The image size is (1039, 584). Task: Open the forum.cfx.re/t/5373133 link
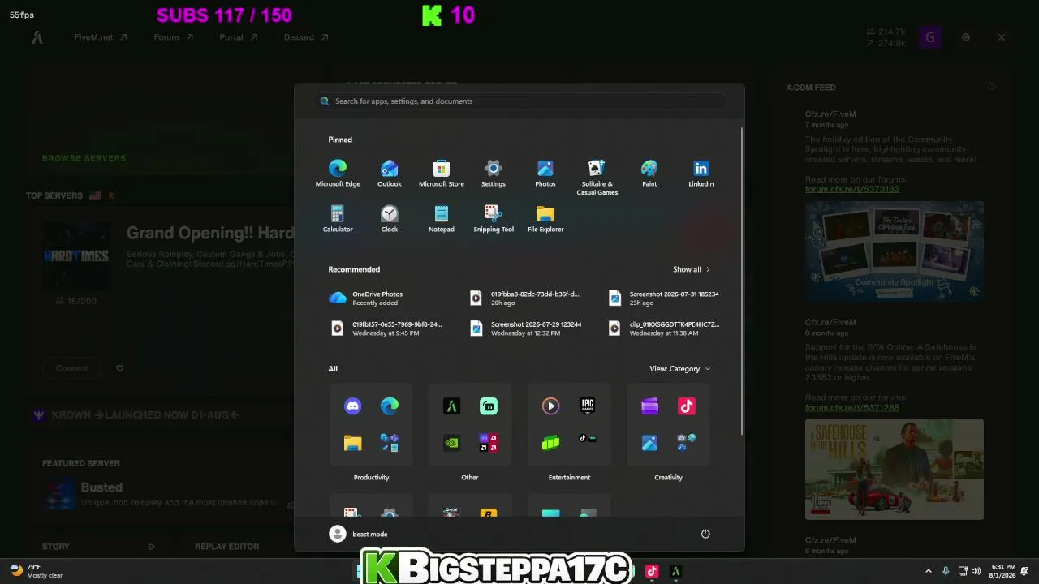852,189
